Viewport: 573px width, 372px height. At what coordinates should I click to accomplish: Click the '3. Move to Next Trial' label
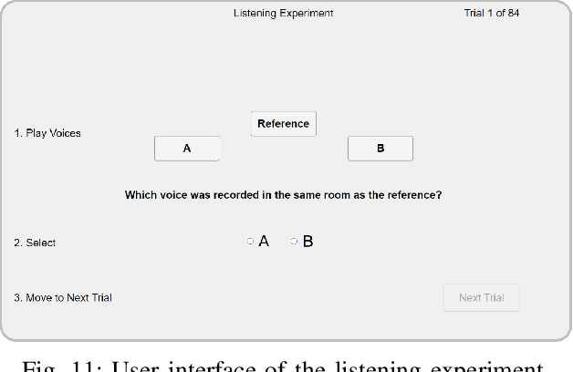pyautogui.click(x=62, y=297)
